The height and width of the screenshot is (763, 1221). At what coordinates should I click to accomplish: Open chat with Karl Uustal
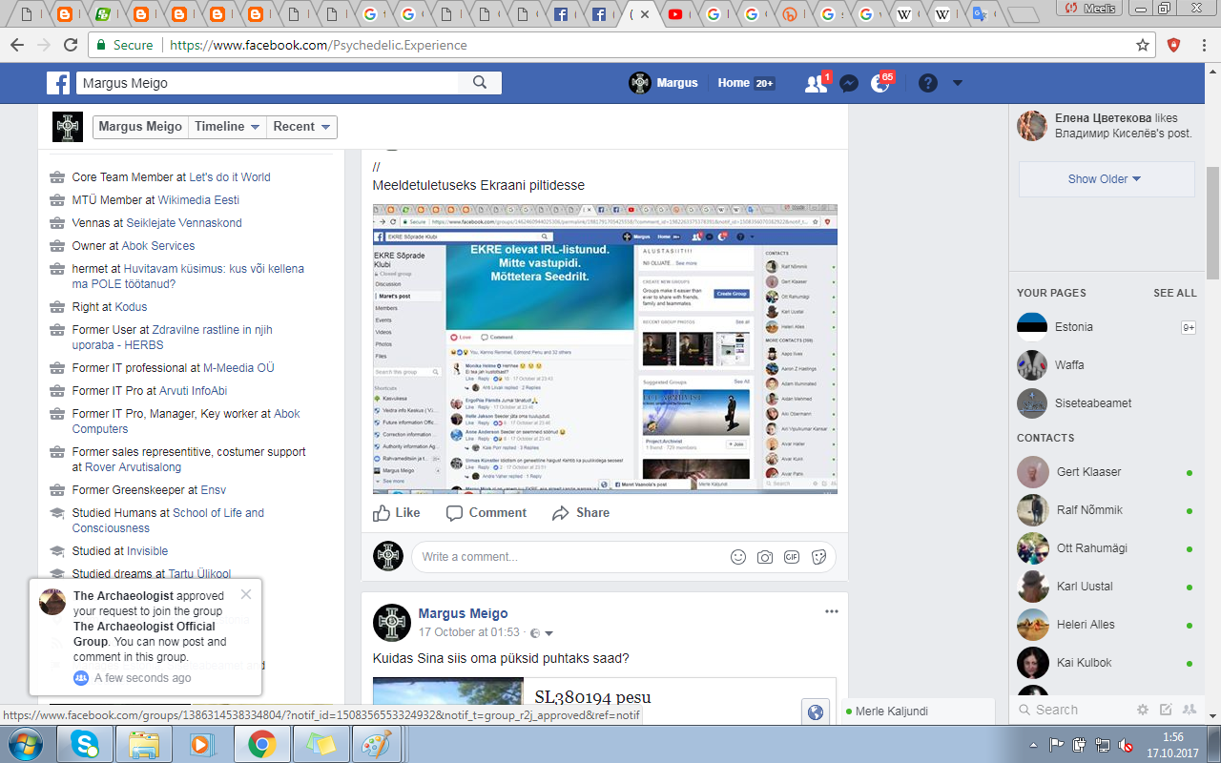tap(1107, 587)
